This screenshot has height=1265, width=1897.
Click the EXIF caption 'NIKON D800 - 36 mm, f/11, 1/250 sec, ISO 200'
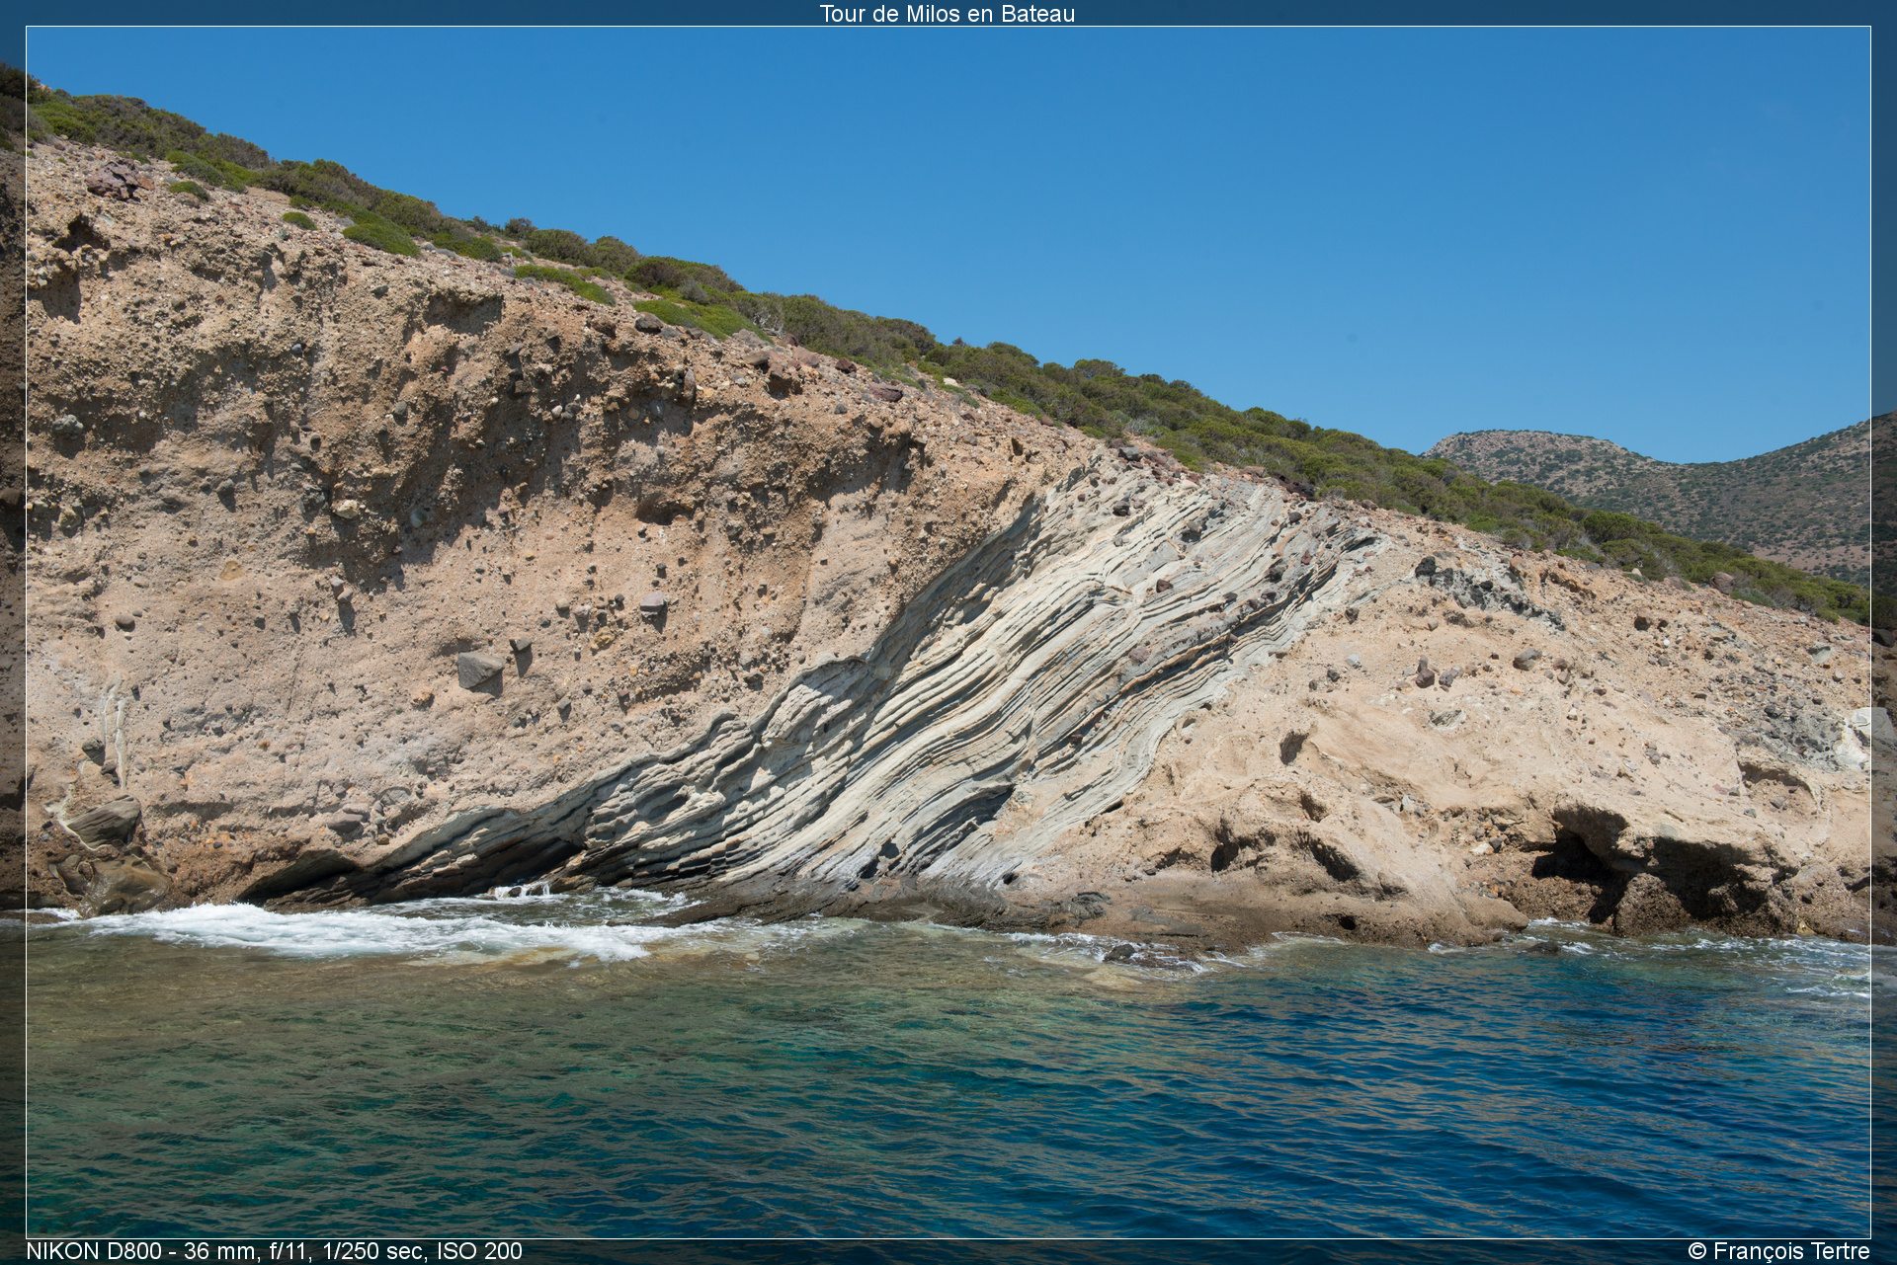coord(274,1251)
